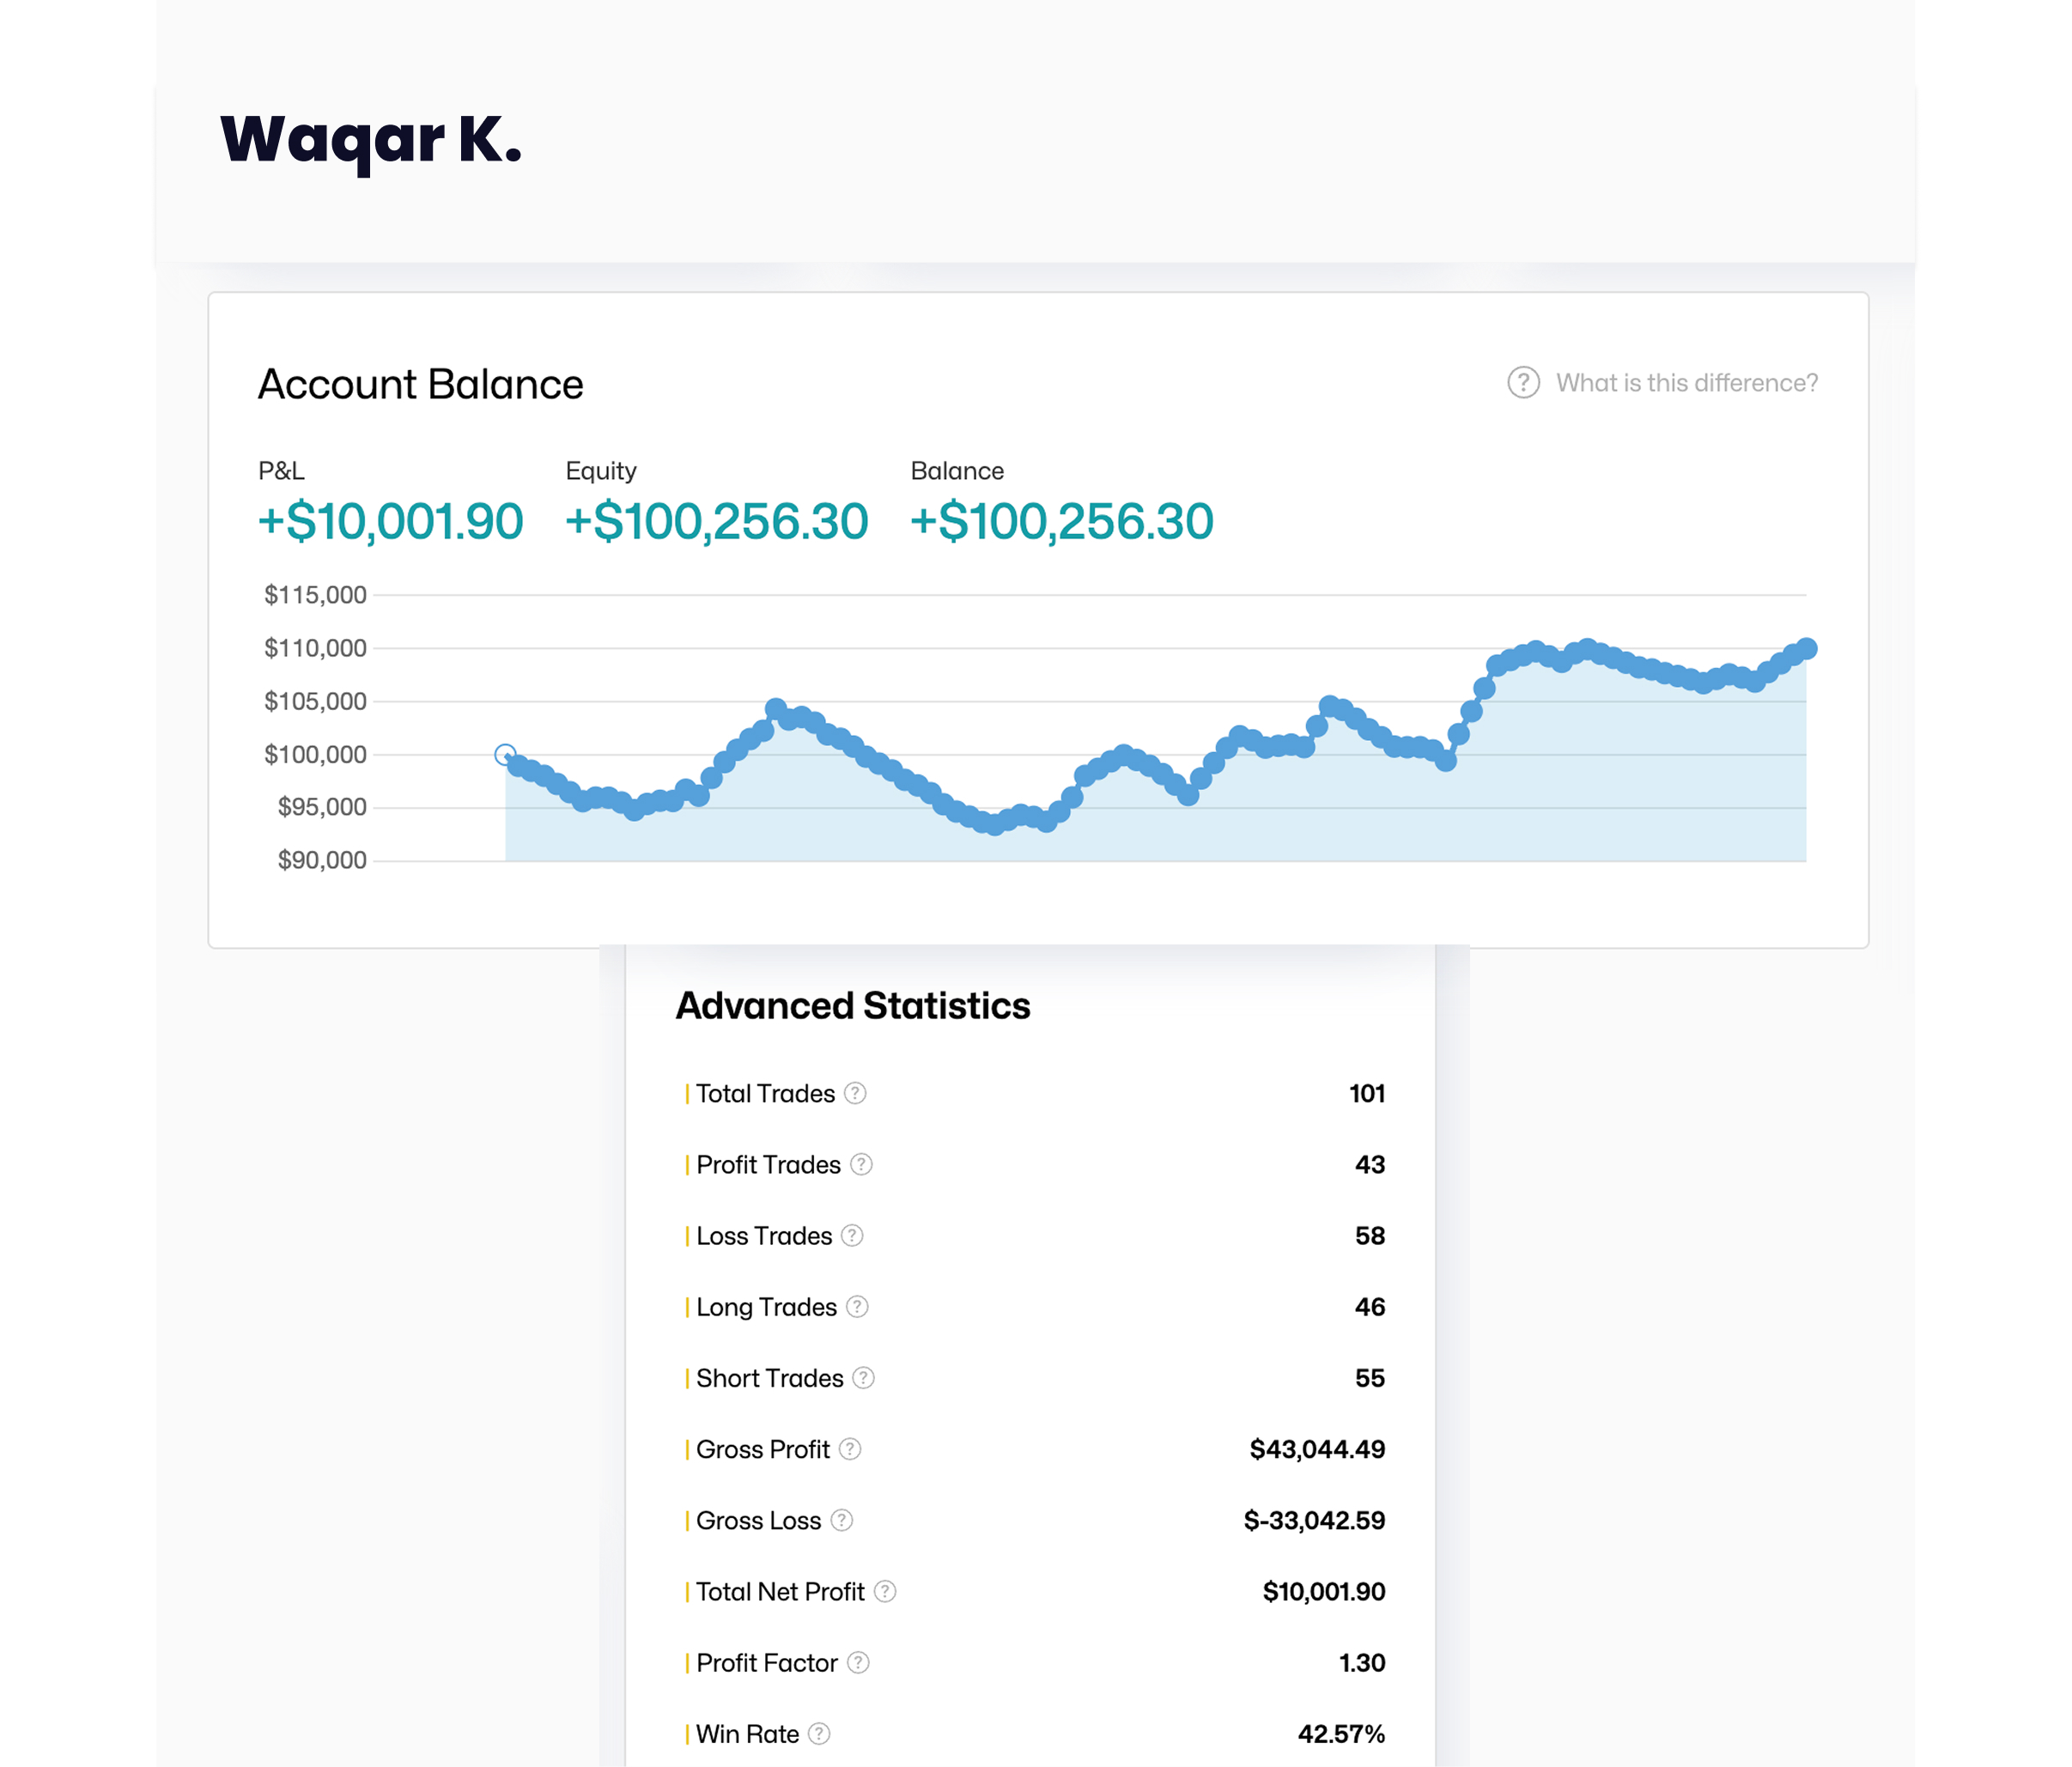Click the help icon beside Short Trades
The image size is (2072, 1767).
tap(864, 1377)
